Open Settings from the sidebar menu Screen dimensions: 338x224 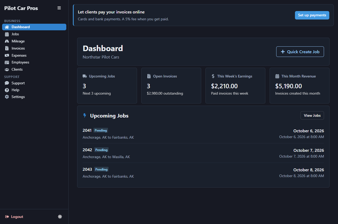coord(34,97)
